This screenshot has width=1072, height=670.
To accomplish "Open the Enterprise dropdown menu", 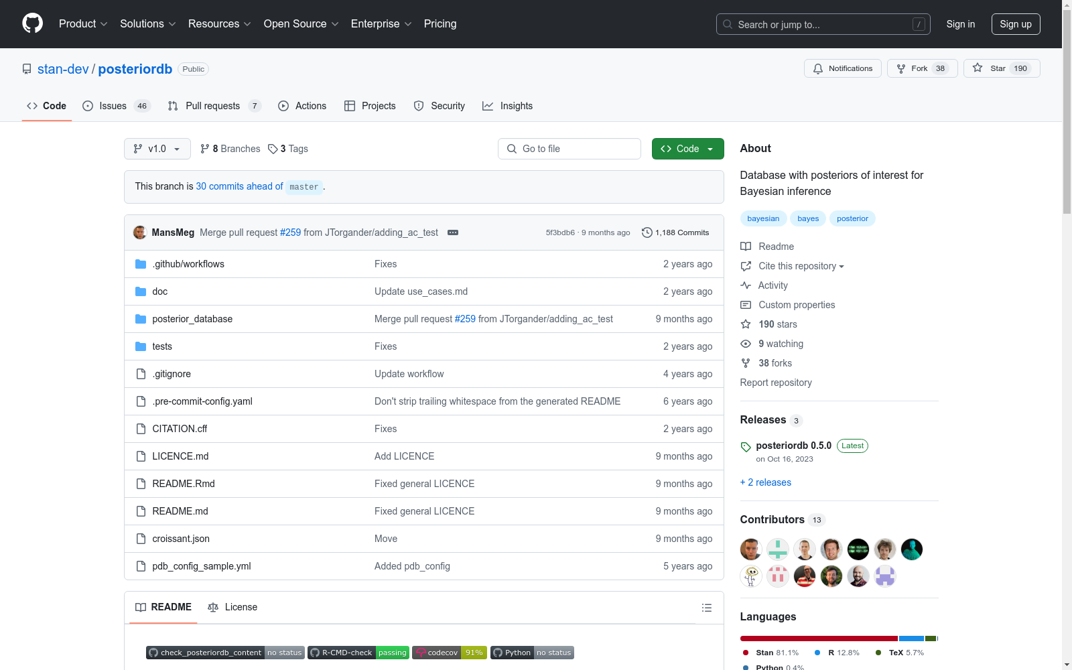I will pos(381,24).
